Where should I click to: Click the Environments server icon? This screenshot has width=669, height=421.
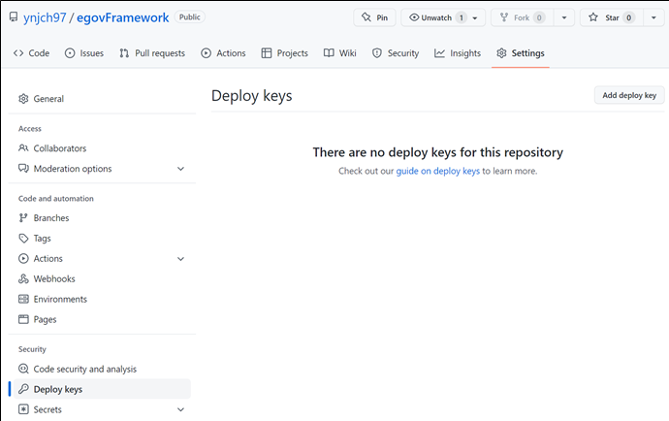click(23, 299)
